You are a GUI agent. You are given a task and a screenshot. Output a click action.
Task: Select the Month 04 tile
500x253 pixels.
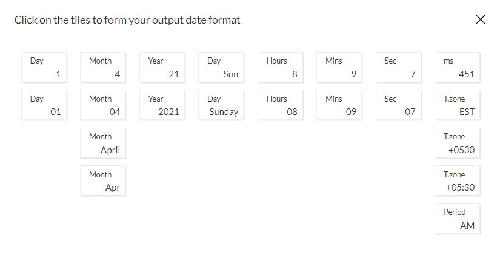[x=103, y=105]
